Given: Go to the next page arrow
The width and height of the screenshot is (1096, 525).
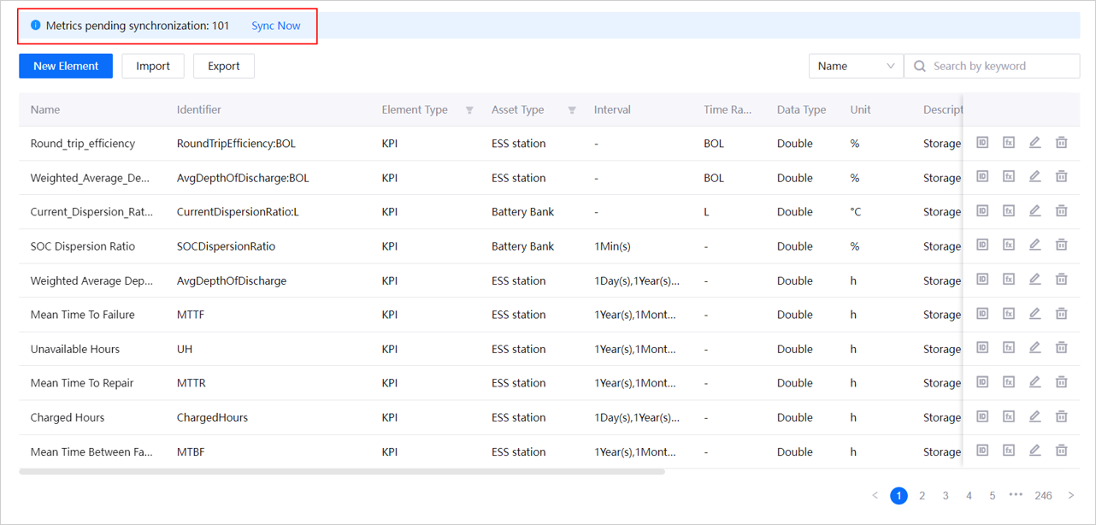Looking at the screenshot, I should [x=1070, y=495].
